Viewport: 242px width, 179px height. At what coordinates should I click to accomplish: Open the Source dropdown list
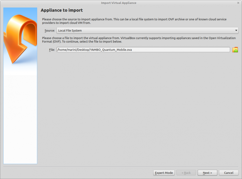pyautogui.click(x=147, y=31)
